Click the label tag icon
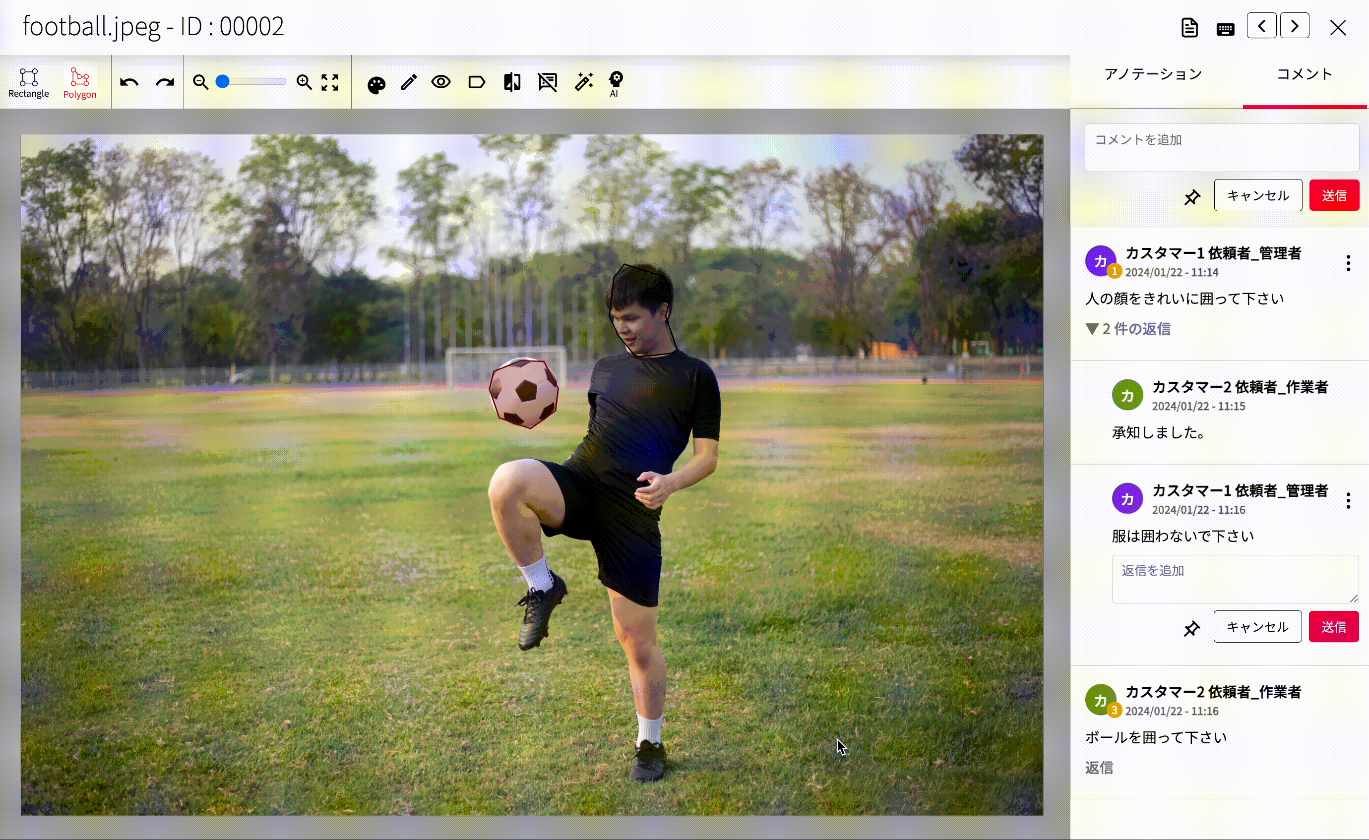The height and width of the screenshot is (840, 1369). [476, 83]
